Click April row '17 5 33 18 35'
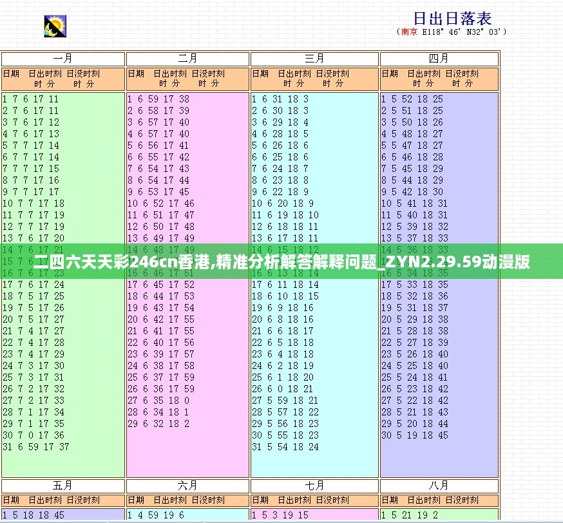The image size is (563, 523). [x=415, y=285]
